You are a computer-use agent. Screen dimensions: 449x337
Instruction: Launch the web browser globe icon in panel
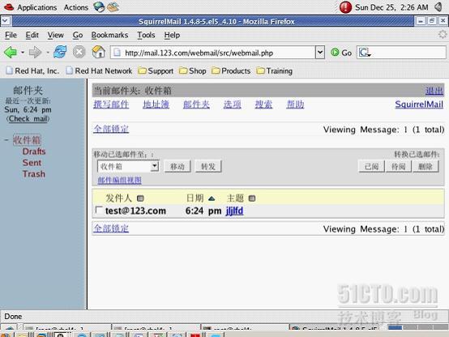[x=99, y=6]
